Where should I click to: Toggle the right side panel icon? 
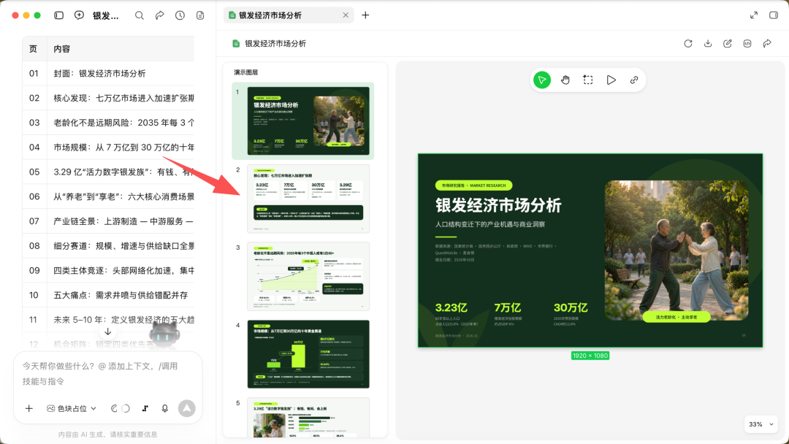[774, 15]
